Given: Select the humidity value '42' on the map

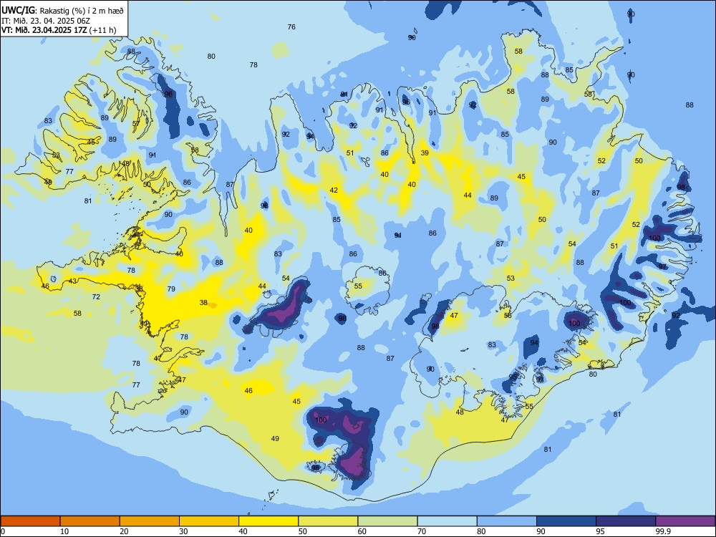Looking at the screenshot, I should pyautogui.click(x=334, y=190).
